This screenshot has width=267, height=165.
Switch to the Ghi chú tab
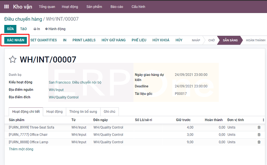pyautogui.click(x=110, y=112)
